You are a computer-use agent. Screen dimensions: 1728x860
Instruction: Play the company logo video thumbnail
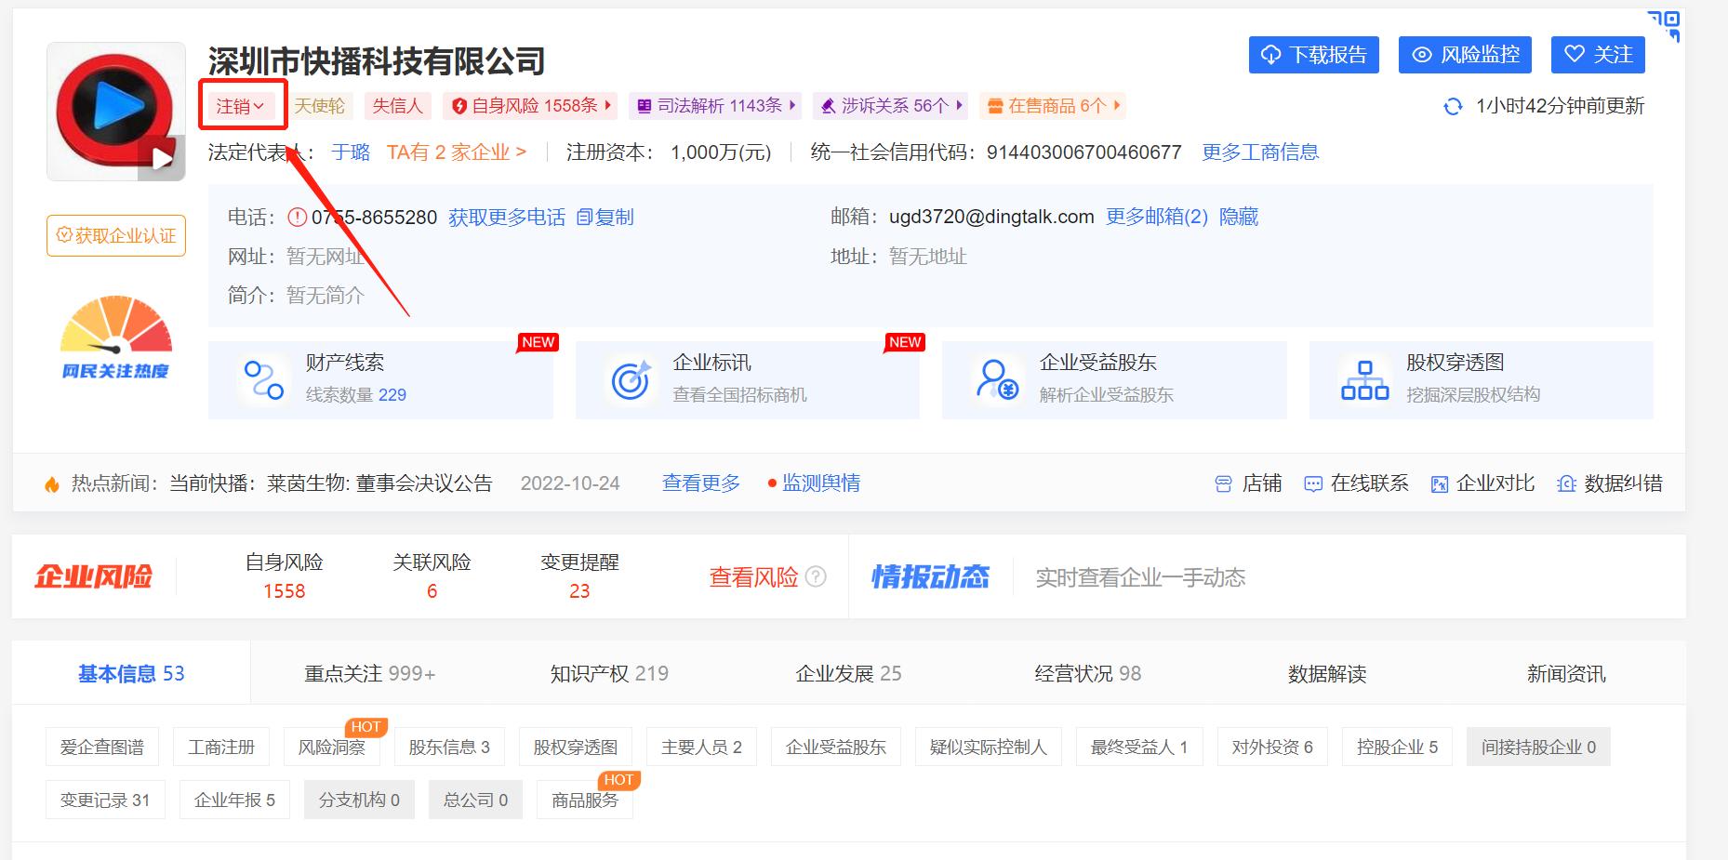click(163, 158)
